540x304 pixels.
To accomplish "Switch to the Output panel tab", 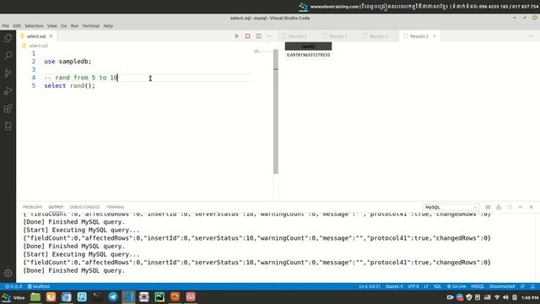I will (56, 207).
